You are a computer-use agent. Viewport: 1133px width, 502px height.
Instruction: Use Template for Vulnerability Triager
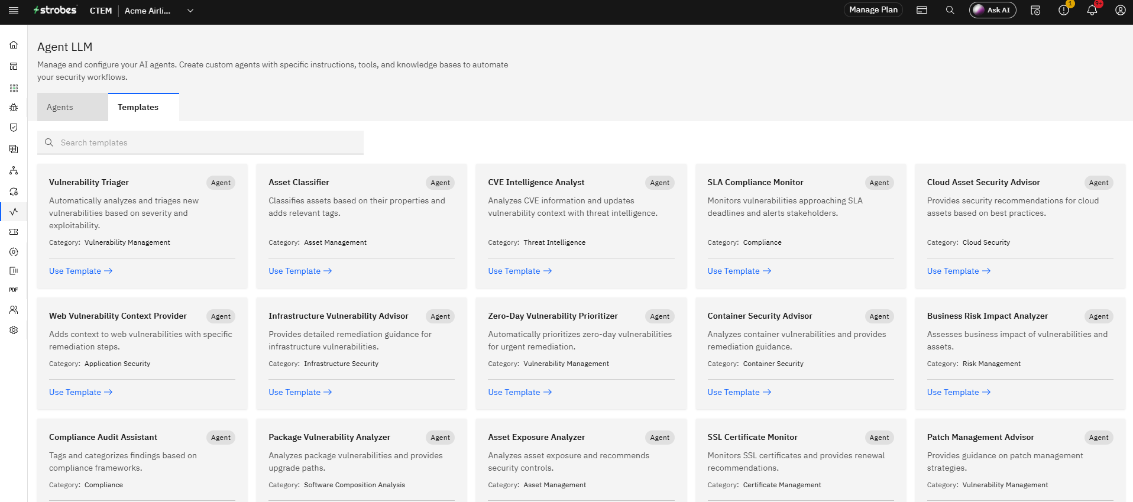[81, 271]
